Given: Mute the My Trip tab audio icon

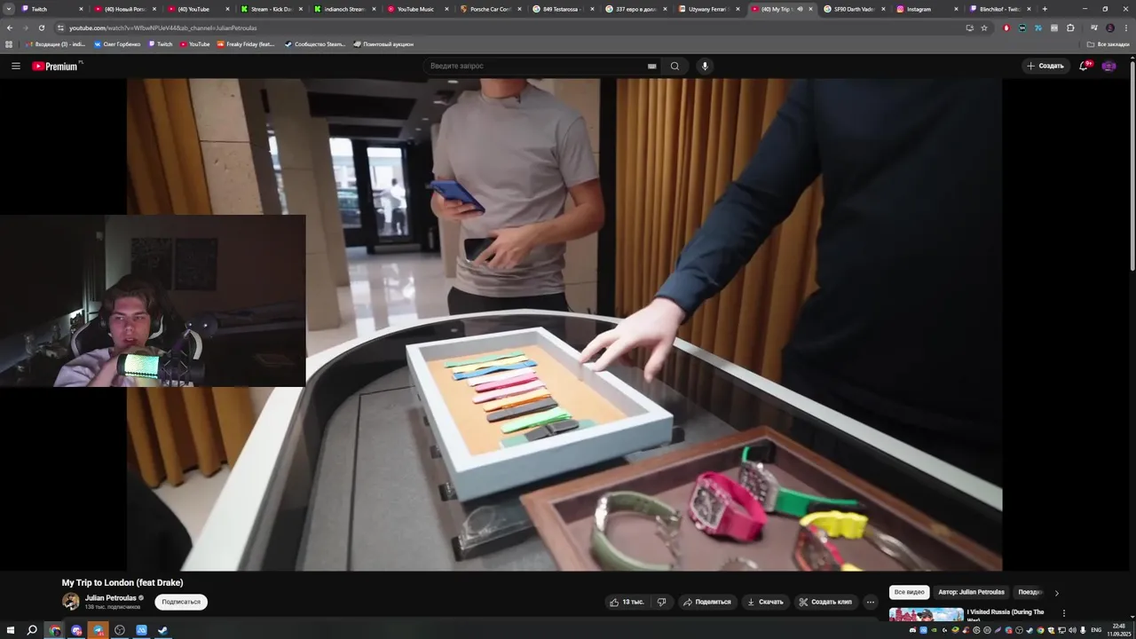Looking at the screenshot, I should point(801,9).
